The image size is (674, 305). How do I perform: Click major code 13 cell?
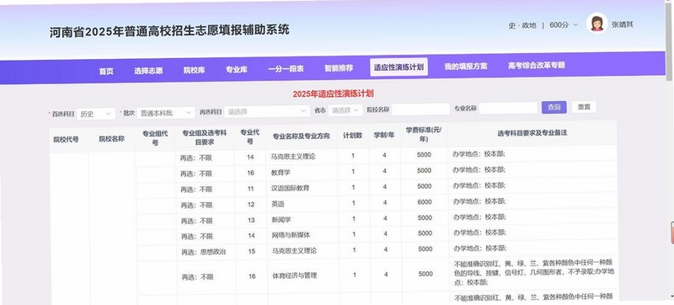pos(250,220)
